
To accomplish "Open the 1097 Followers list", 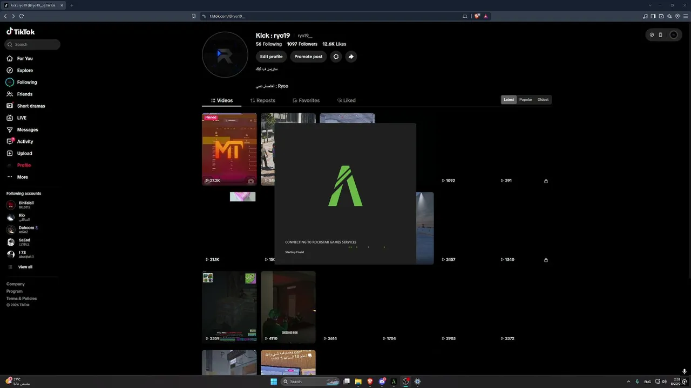I will point(302,44).
